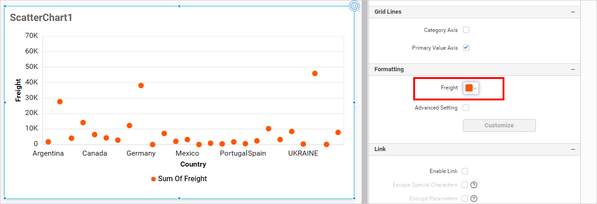Image resolution: width=597 pixels, height=204 pixels.
Task: Collapse the Grid Lines section
Action: point(573,12)
